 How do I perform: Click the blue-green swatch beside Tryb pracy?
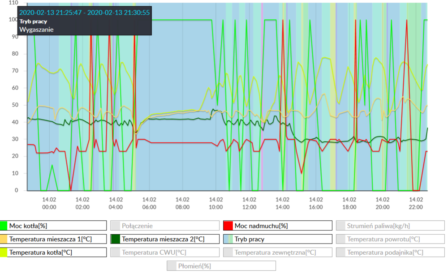click(x=229, y=239)
